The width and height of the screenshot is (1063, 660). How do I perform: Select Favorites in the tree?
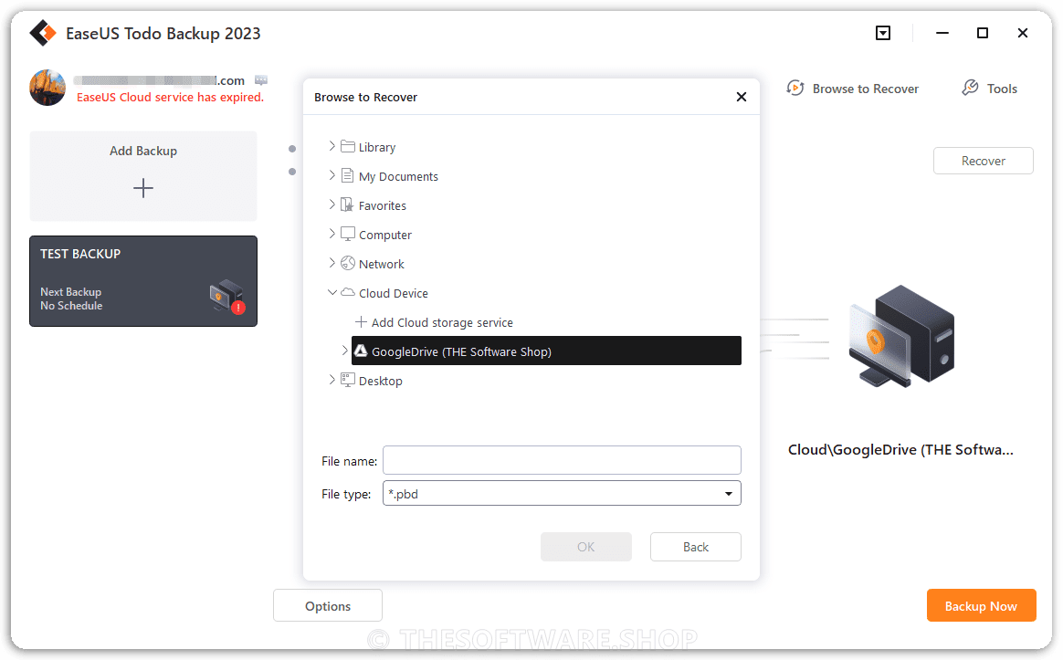click(x=383, y=205)
